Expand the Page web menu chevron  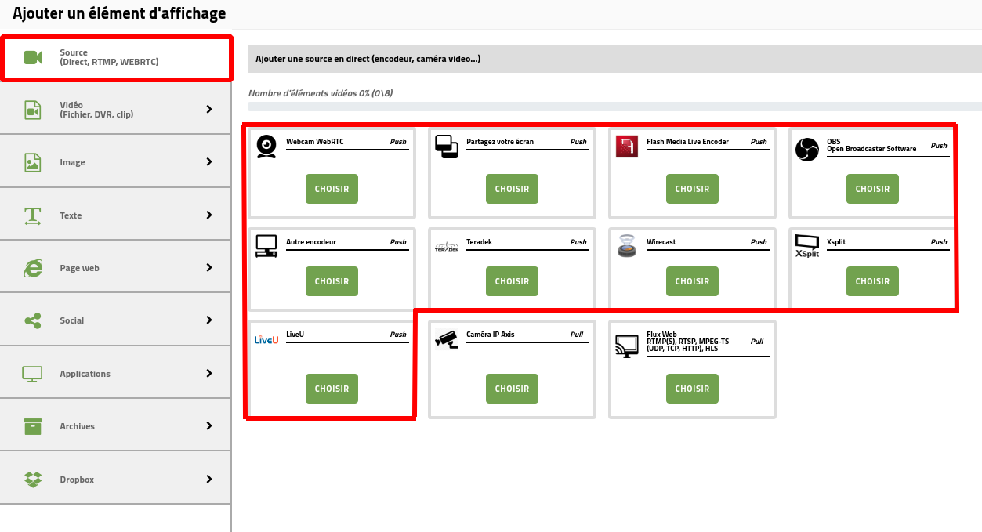pos(209,267)
